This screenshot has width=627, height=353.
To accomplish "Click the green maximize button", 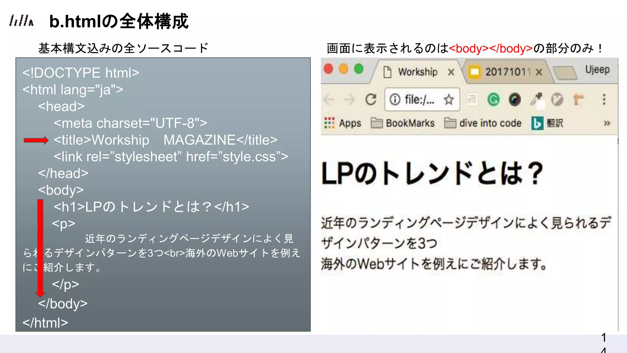I will pos(359,69).
